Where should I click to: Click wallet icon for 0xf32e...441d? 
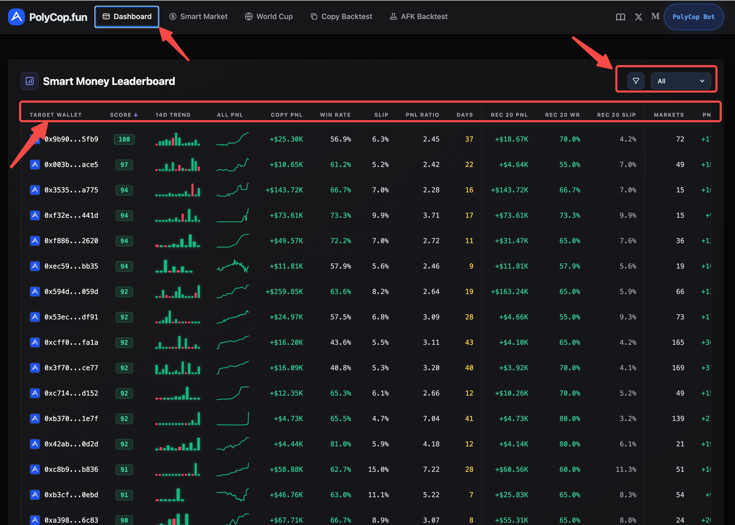(35, 215)
